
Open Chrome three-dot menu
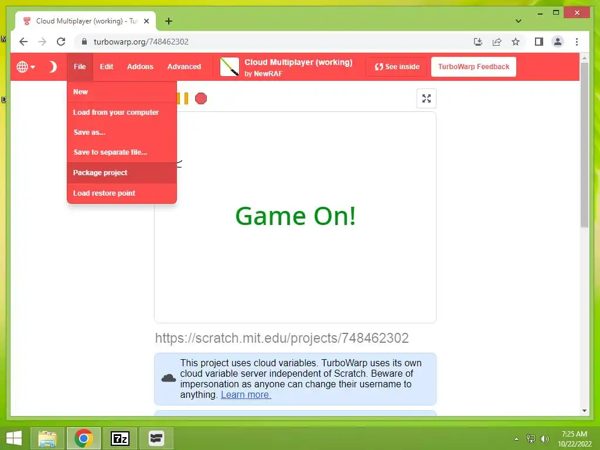(577, 42)
